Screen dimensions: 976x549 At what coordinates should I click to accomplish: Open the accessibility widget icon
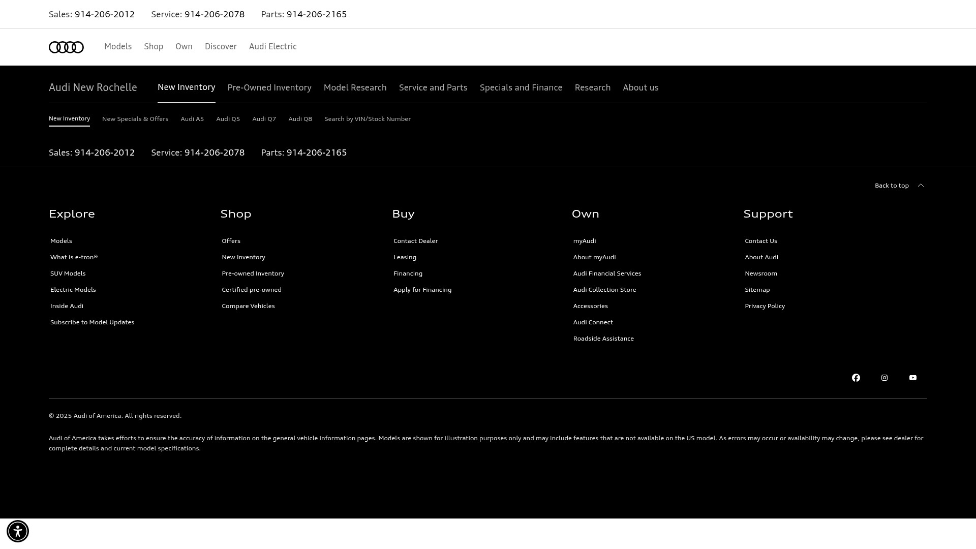pyautogui.click(x=18, y=531)
